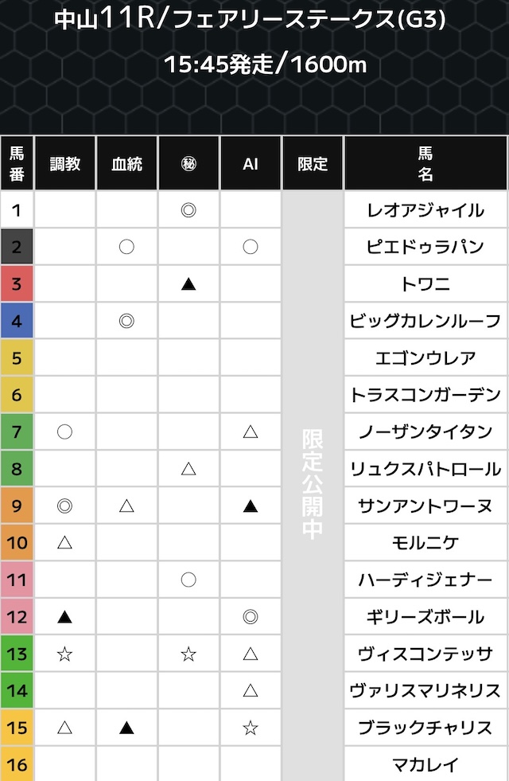Click double-circle AI mark for horse 12
Image resolution: width=509 pixels, height=781 pixels.
tap(251, 616)
